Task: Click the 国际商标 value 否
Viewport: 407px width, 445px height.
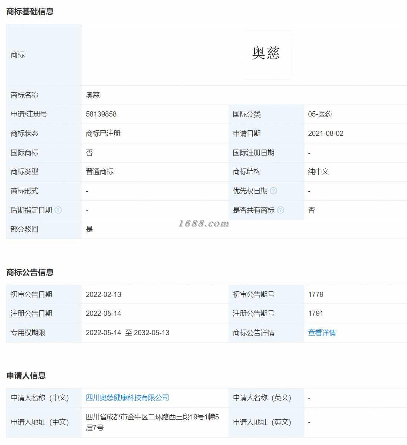Action: click(x=89, y=153)
